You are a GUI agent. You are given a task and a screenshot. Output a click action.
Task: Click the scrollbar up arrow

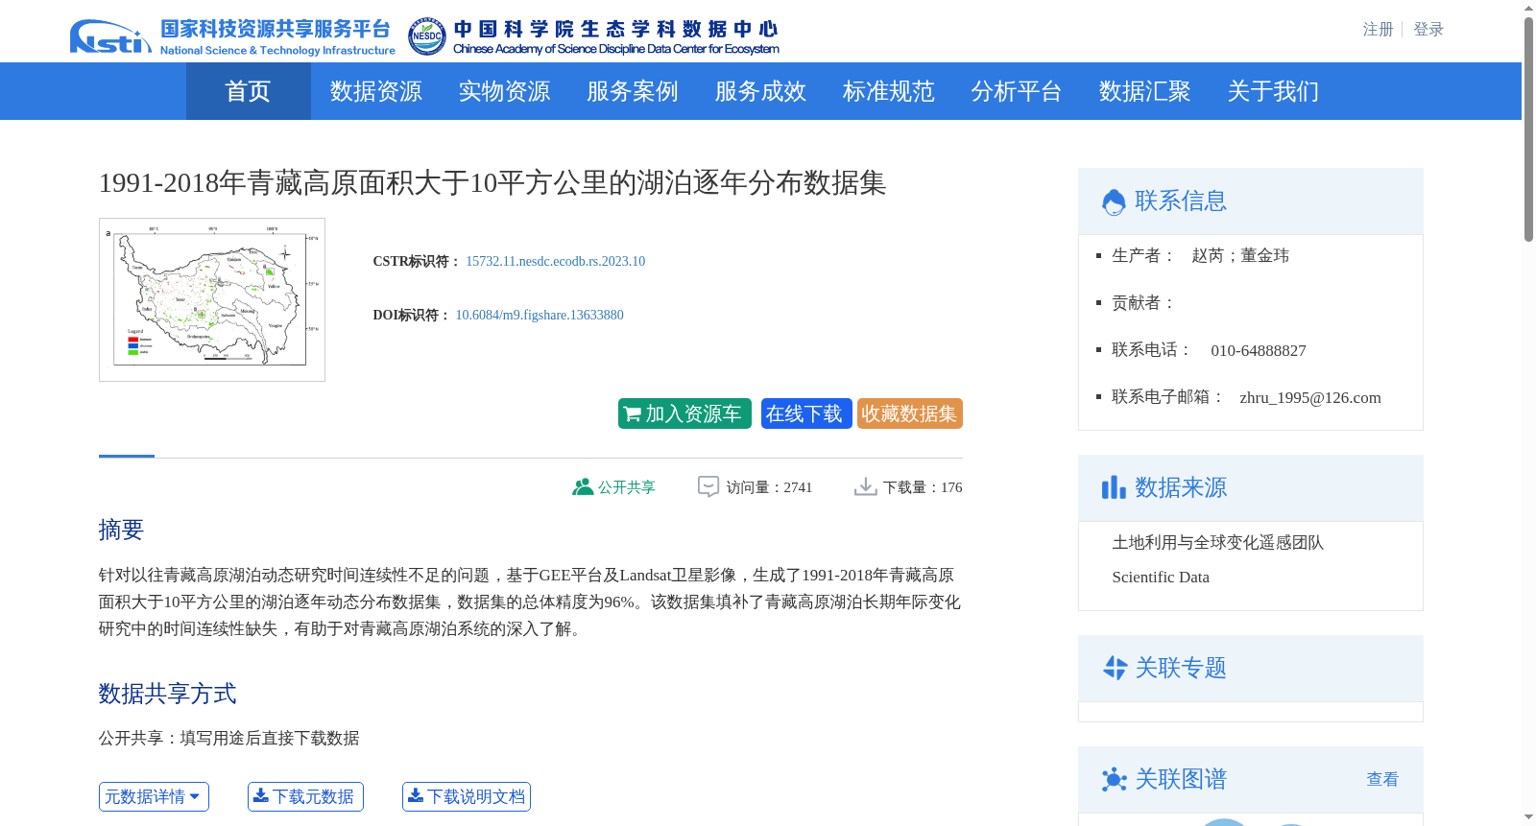pyautogui.click(x=1528, y=8)
